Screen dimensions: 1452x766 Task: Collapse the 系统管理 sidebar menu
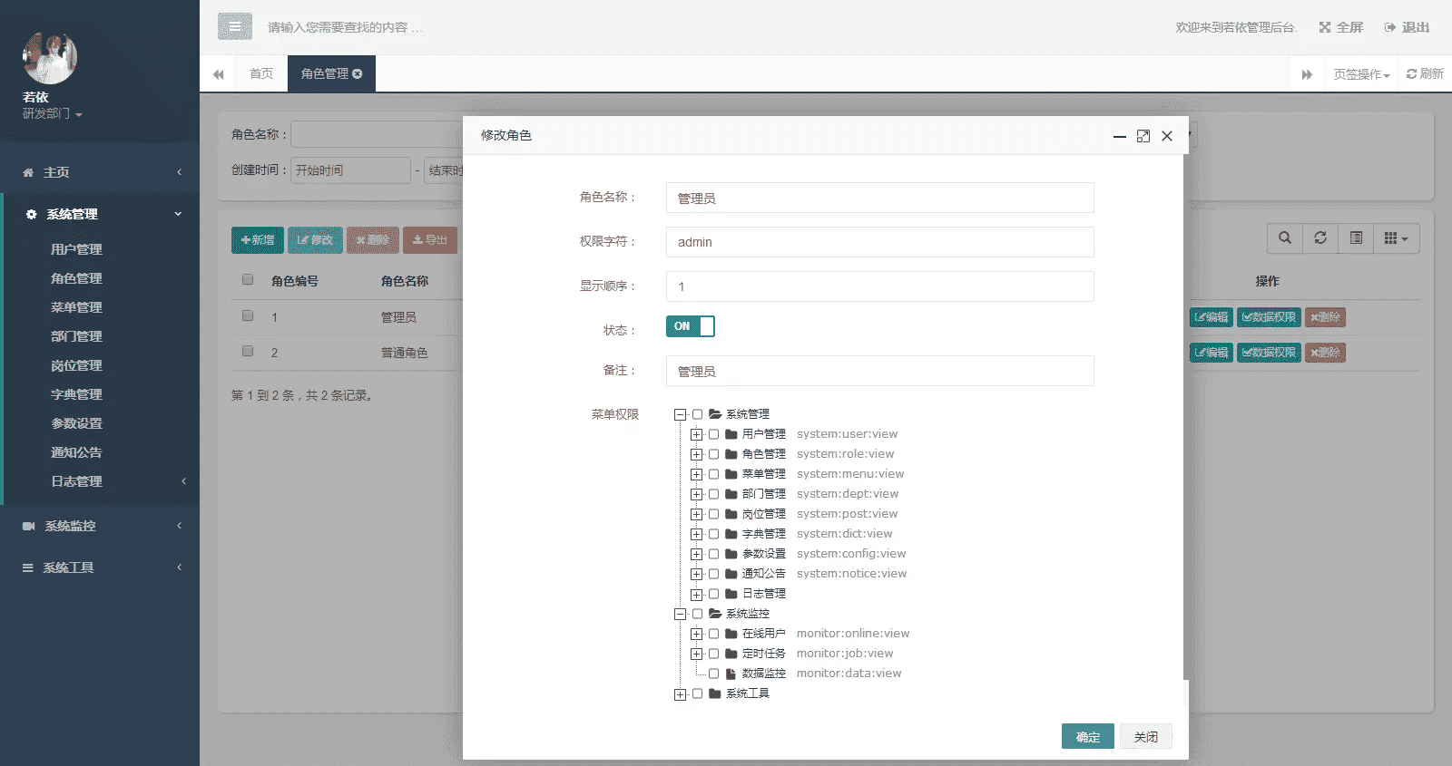[x=100, y=214]
